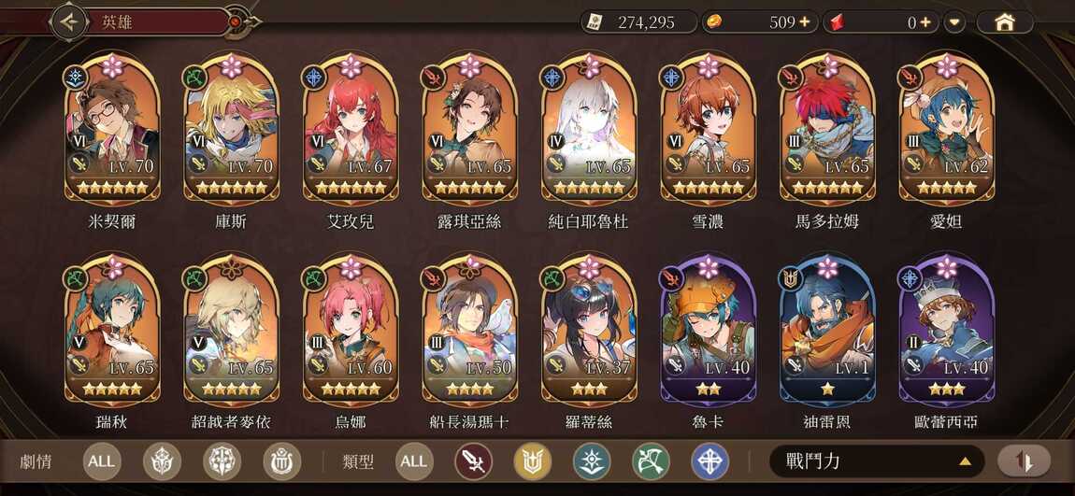The width and height of the screenshot is (1075, 496).
Task: Open hero card 純白耶魯杜
Action: 589,130
